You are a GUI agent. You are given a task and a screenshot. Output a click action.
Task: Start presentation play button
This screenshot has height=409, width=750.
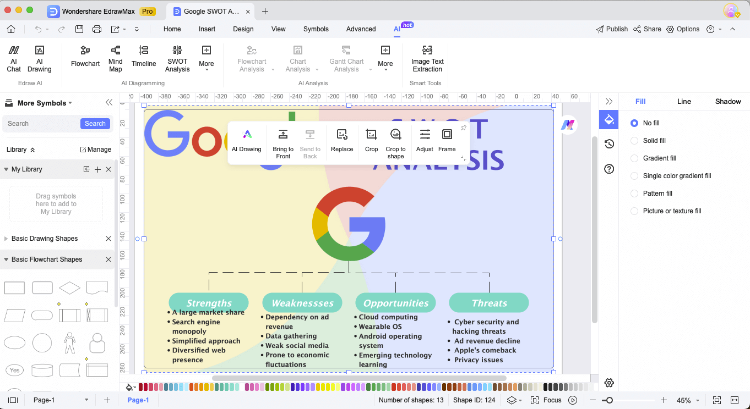pos(573,400)
